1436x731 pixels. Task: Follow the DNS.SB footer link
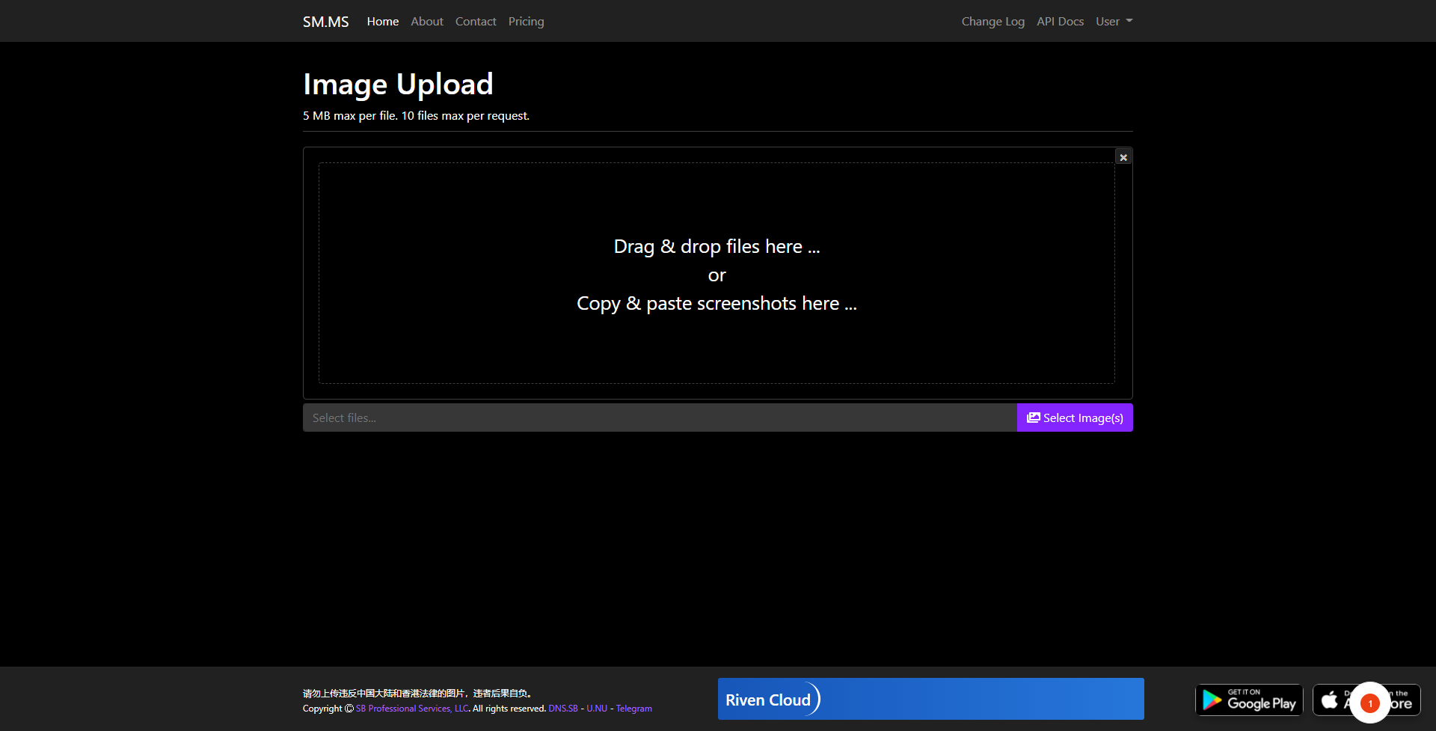click(562, 709)
